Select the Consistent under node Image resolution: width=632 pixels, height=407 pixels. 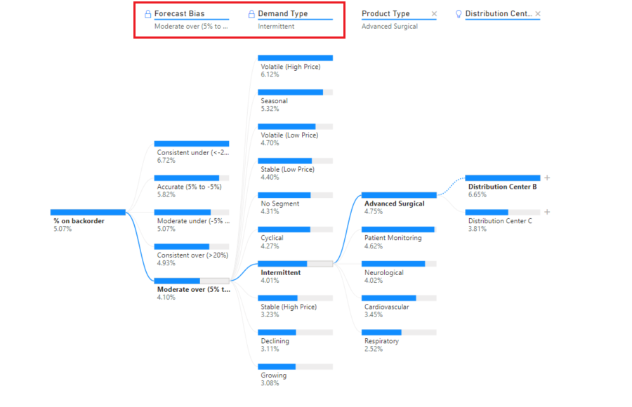(x=192, y=152)
